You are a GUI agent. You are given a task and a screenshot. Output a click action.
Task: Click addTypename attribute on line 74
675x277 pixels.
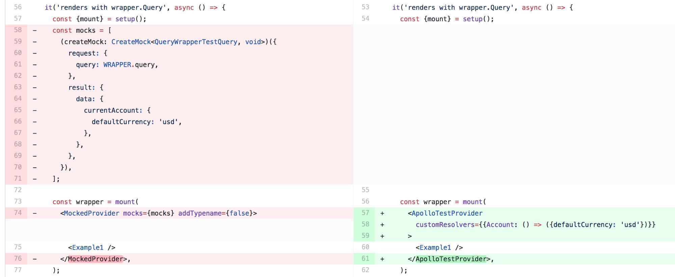click(200, 213)
